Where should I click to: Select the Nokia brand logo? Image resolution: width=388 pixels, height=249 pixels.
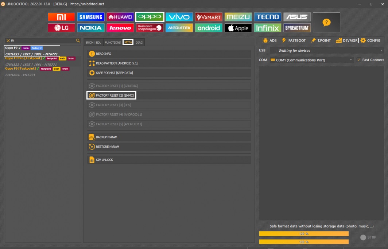point(91,28)
